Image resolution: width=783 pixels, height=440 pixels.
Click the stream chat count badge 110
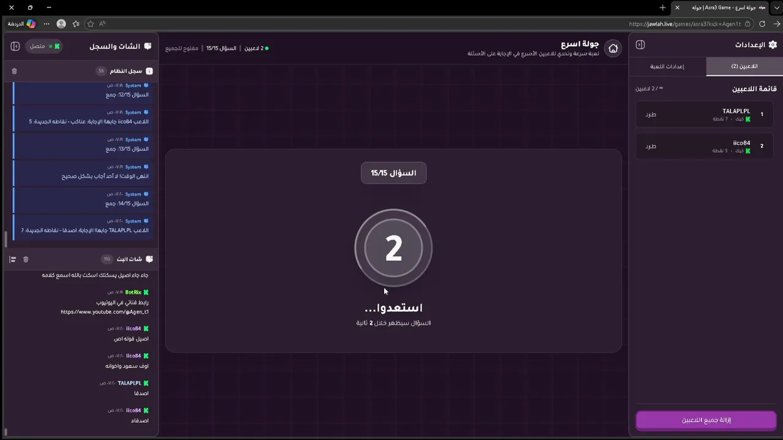pos(106,259)
